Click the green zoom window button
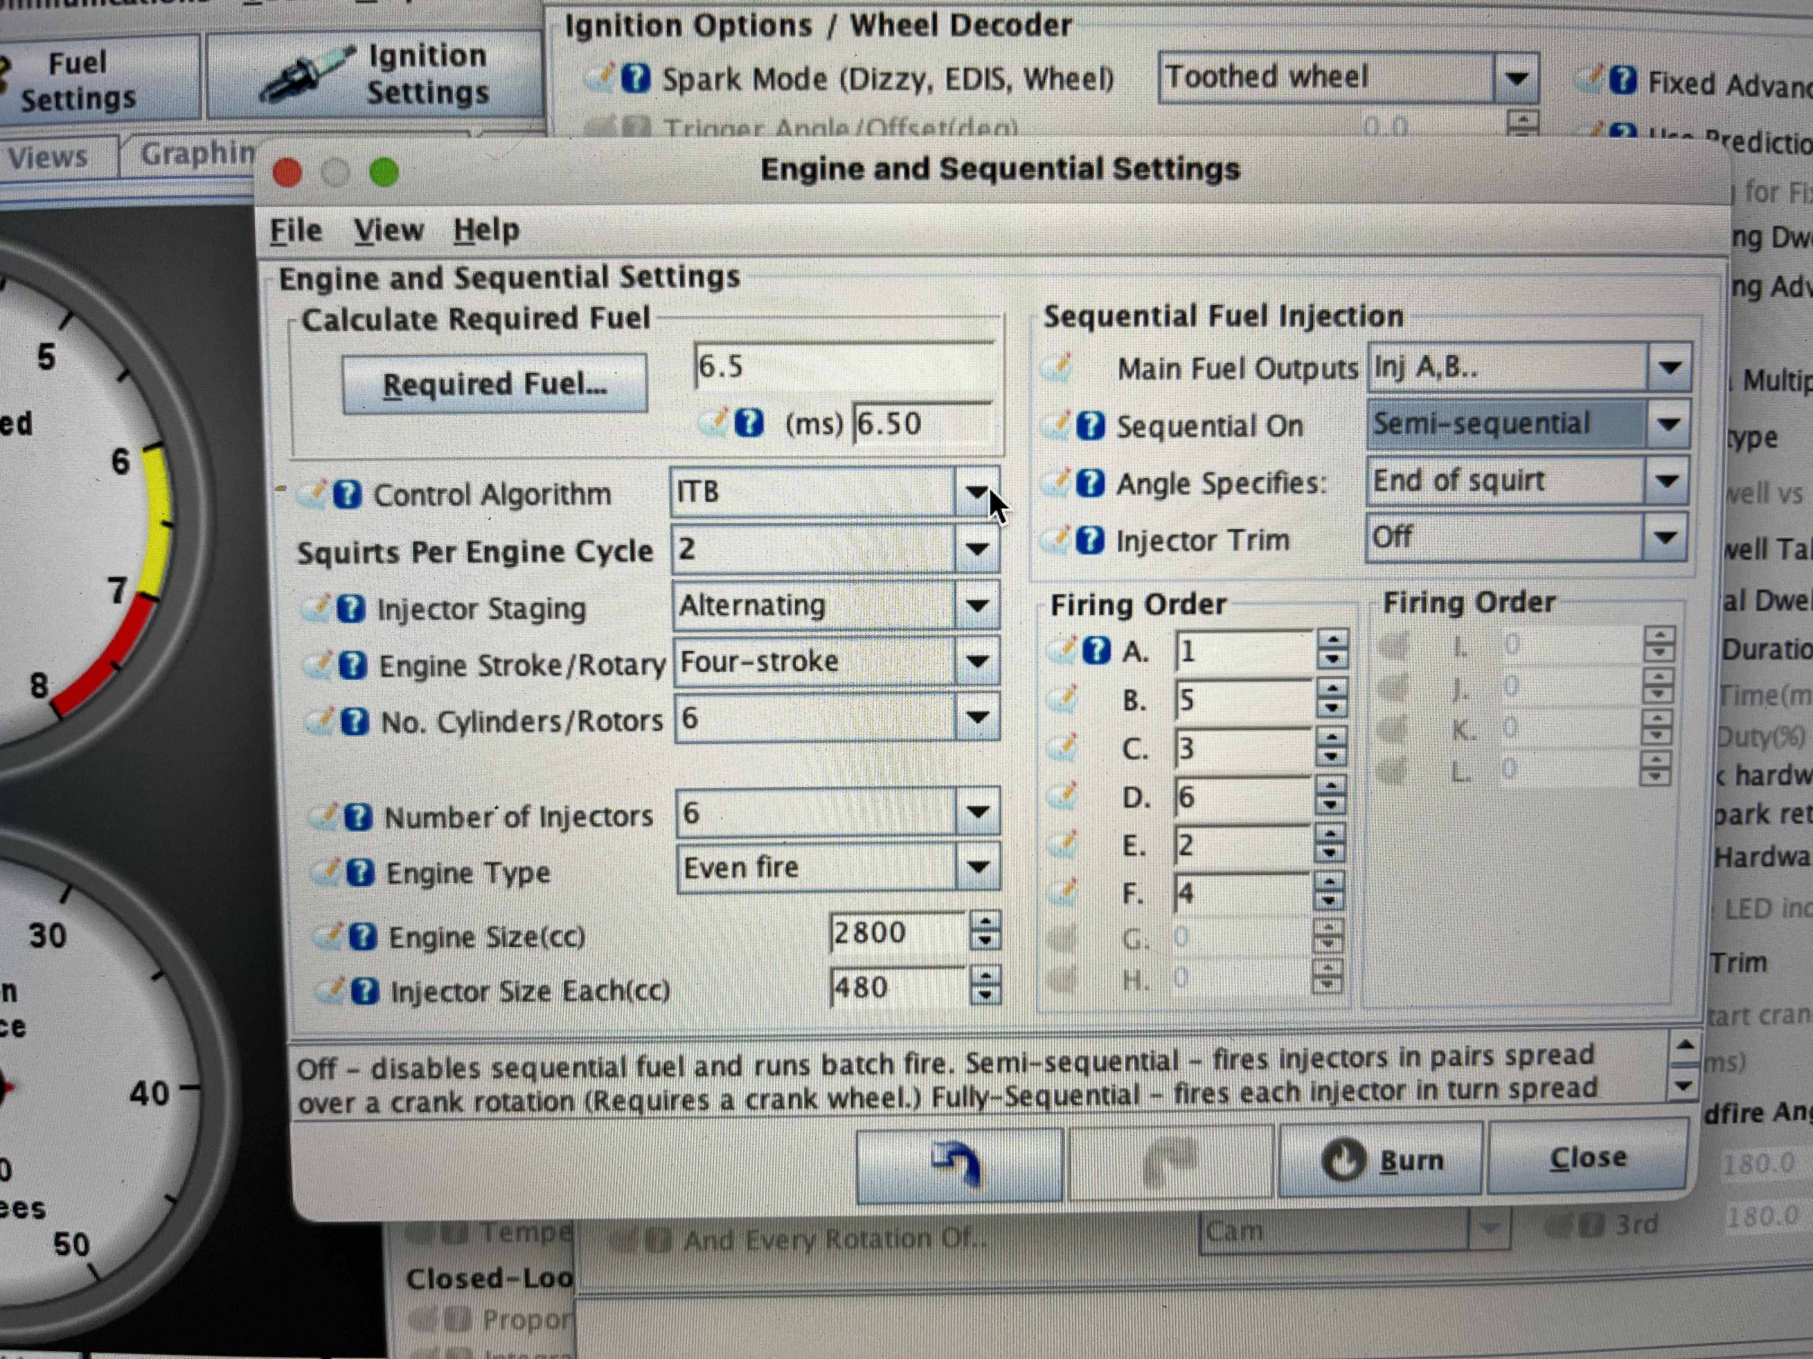This screenshot has height=1359, width=1813. click(384, 172)
